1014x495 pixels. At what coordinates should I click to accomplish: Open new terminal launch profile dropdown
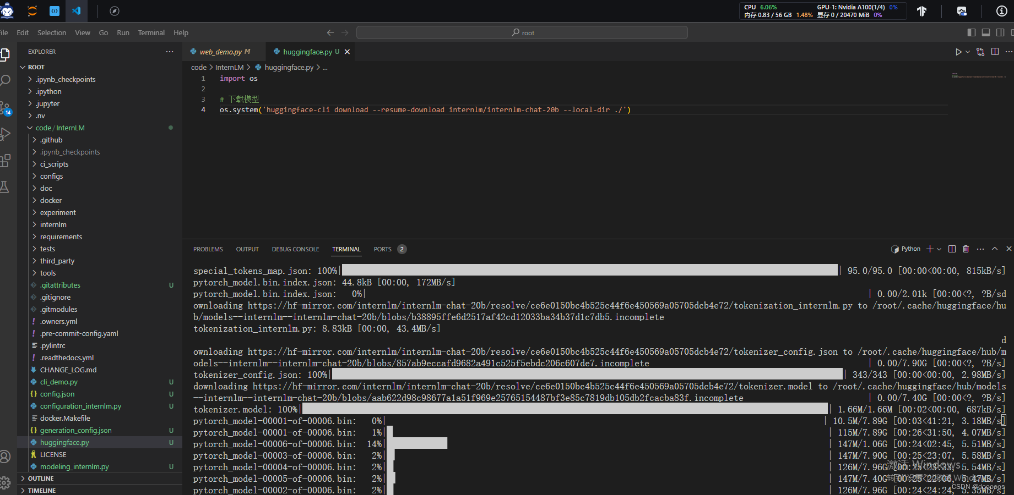coord(939,249)
